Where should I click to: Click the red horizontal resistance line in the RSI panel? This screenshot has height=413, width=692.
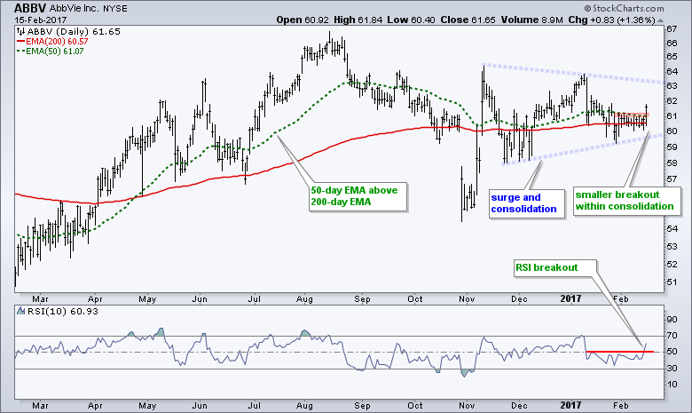(x=620, y=352)
